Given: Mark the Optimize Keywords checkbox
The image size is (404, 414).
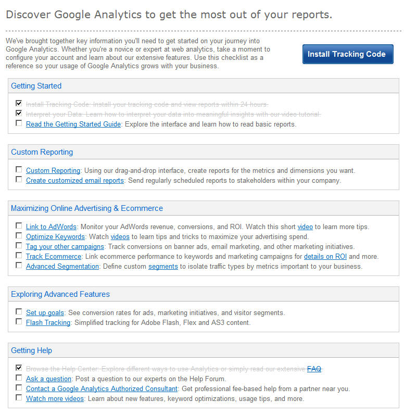Looking at the screenshot, I should click(x=19, y=235).
